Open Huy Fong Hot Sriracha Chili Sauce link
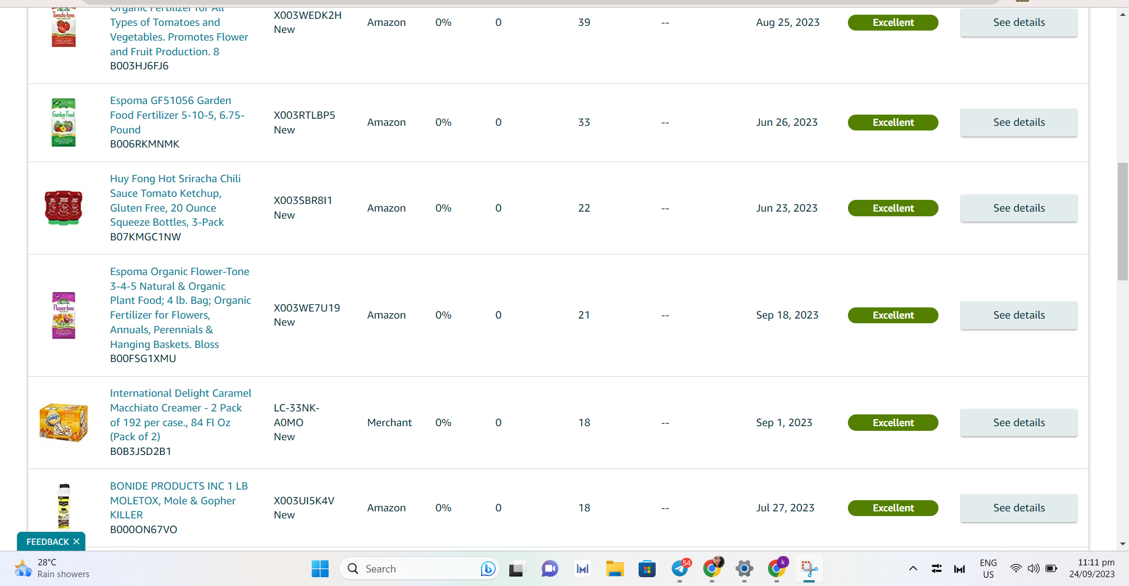 click(175, 200)
